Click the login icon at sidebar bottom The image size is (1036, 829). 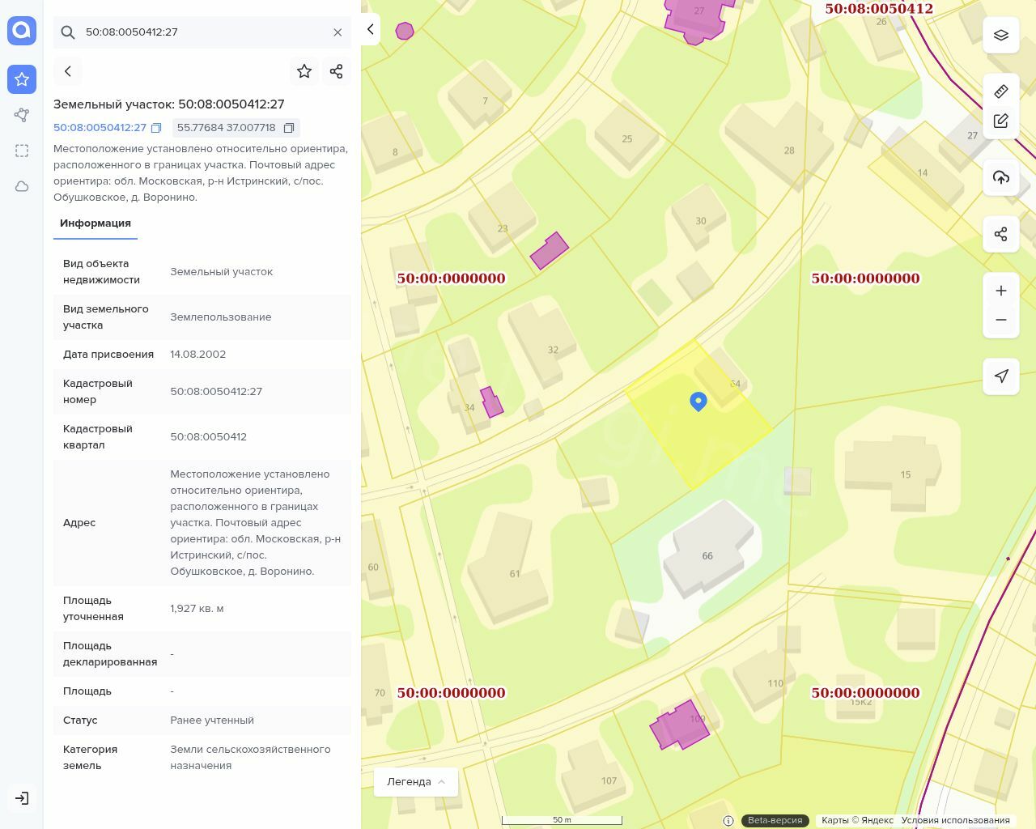pyautogui.click(x=22, y=798)
